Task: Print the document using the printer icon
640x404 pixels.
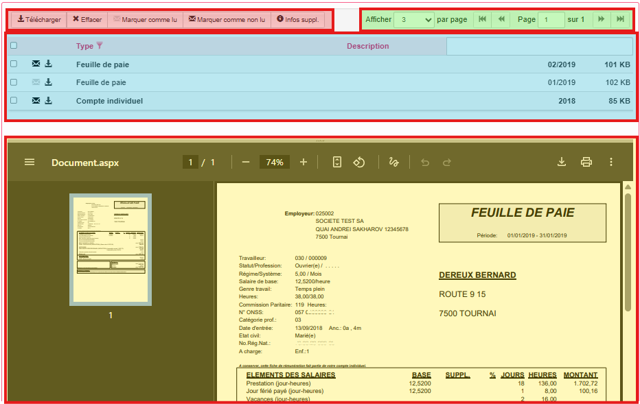Action: (x=586, y=163)
